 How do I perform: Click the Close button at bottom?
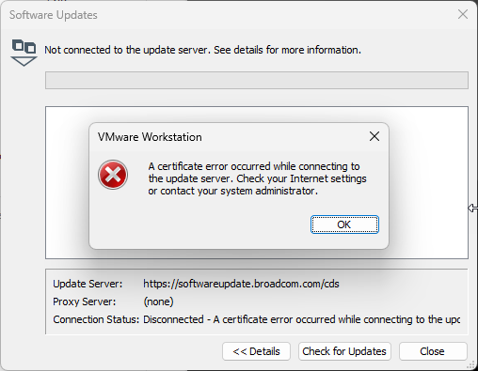[x=433, y=351]
